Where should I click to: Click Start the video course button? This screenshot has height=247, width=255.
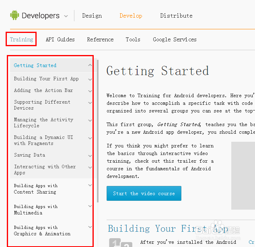pyautogui.click(x=144, y=194)
